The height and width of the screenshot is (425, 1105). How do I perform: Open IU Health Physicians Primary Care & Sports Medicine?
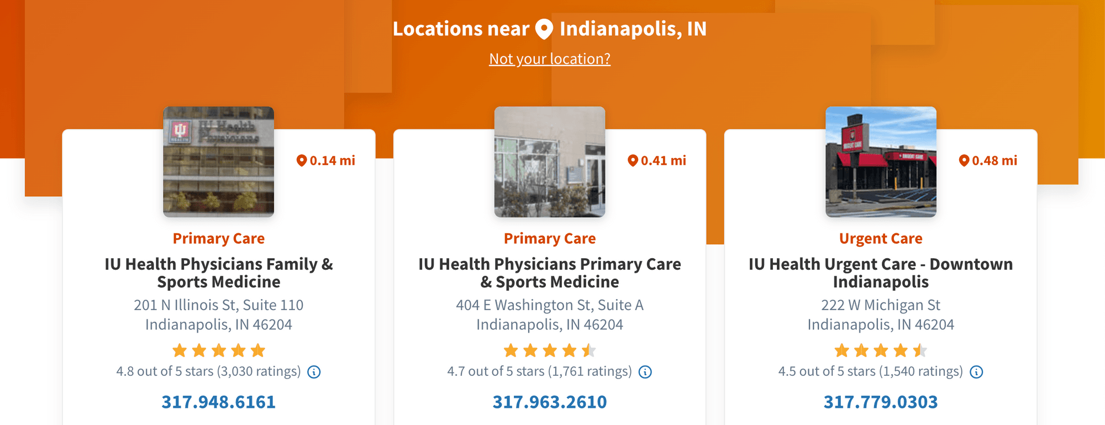(550, 273)
